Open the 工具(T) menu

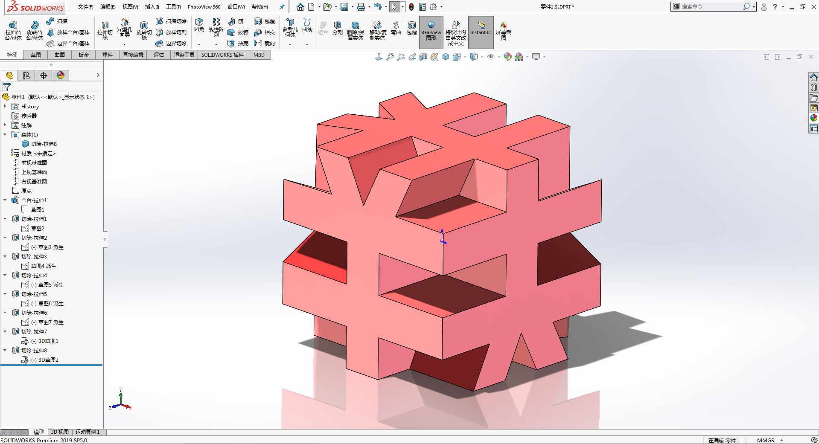(x=173, y=7)
